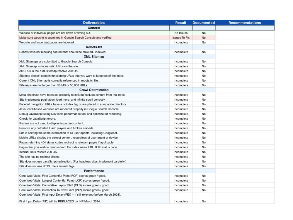This screenshot has height=220, width=293.
Task: Select 'Site implements pagination, load more' cell
Action: pyautogui.click(x=94, y=99)
